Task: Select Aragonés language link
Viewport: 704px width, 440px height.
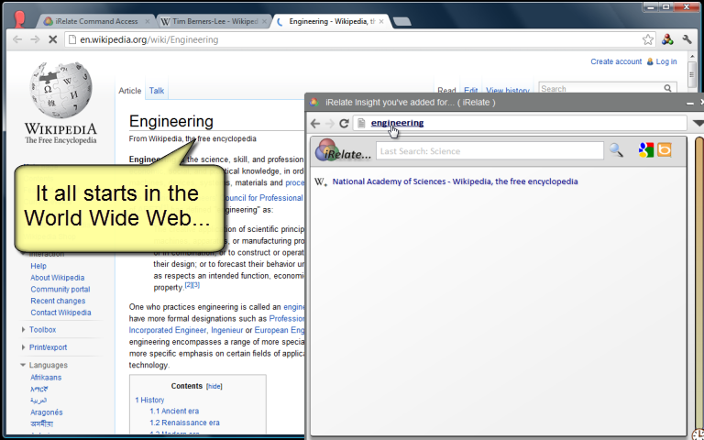Action: [46, 412]
